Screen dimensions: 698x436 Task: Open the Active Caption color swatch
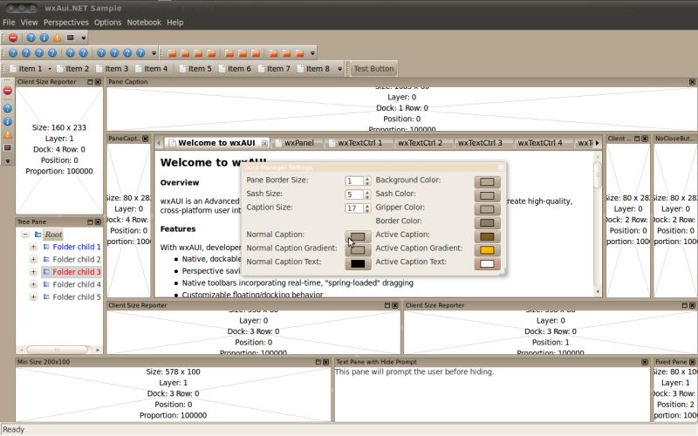click(487, 236)
